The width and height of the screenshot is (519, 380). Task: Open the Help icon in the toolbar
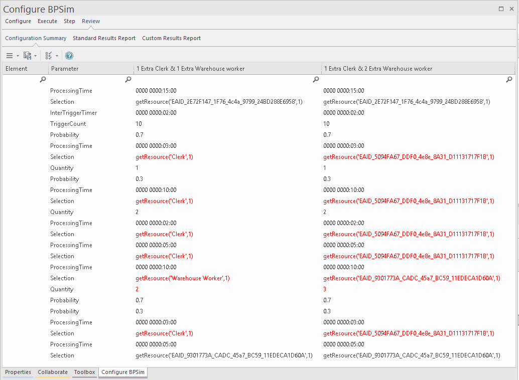(69, 56)
